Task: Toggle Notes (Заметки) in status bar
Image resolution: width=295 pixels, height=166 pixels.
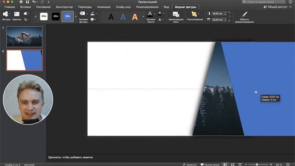Action: click(x=189, y=165)
